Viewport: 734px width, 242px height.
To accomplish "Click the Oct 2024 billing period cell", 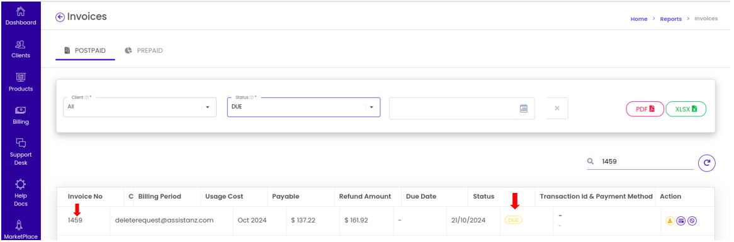I will click(252, 220).
